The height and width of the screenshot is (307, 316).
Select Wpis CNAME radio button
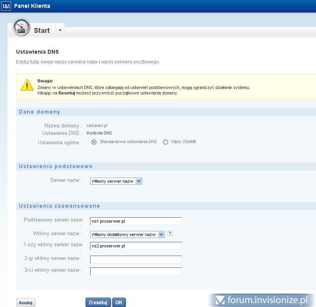(x=165, y=142)
